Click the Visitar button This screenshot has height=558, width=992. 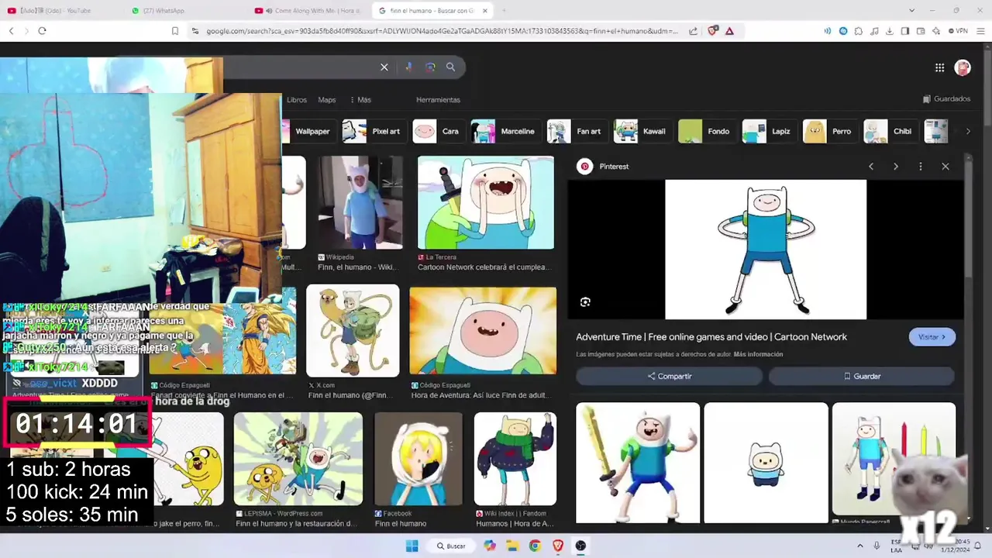click(x=932, y=337)
